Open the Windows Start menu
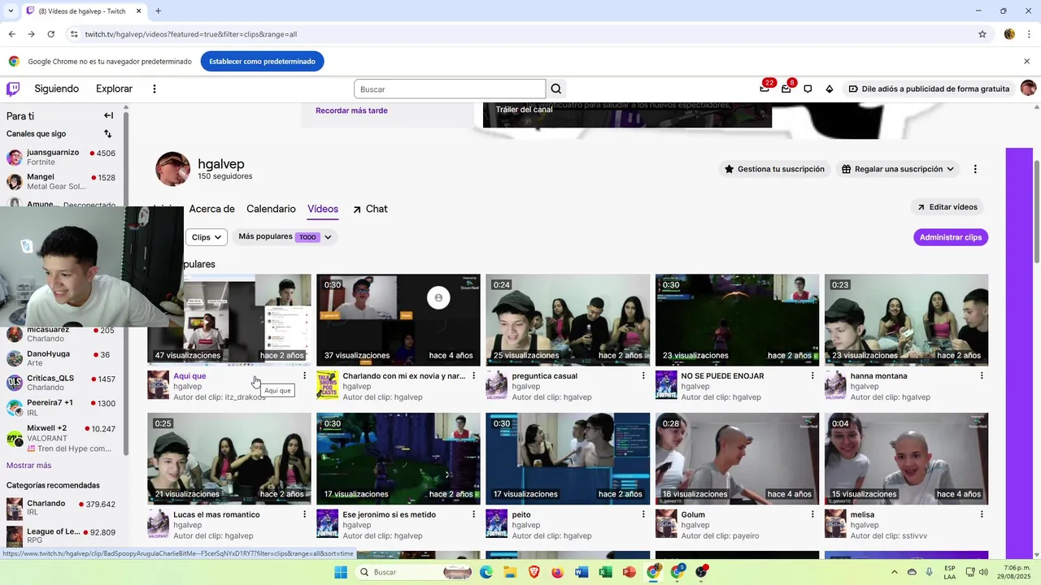 pyautogui.click(x=341, y=572)
